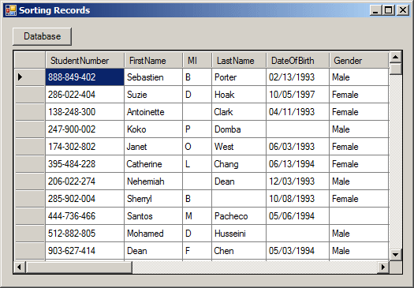Click last name West
The width and height of the screenshot is (414, 288).
[x=239, y=147]
